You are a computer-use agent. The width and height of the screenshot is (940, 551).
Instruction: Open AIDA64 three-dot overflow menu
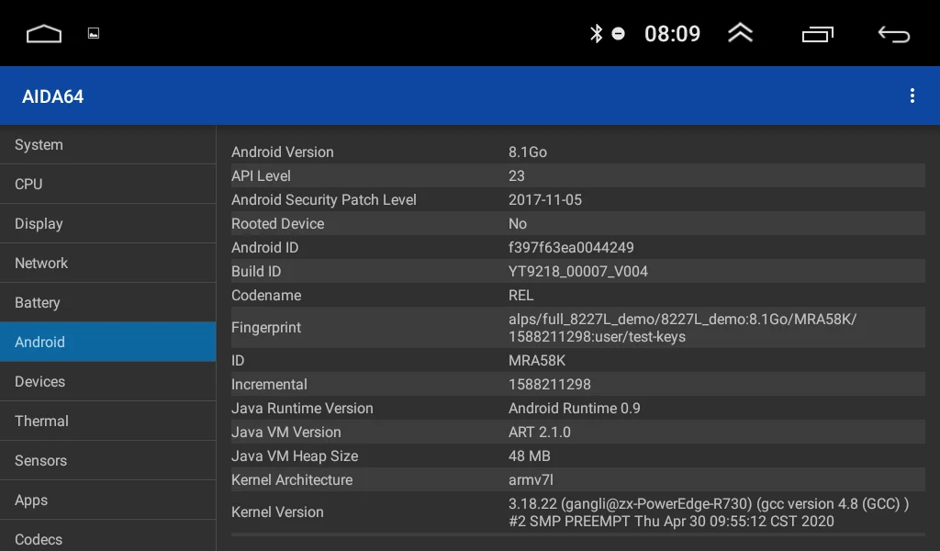pyautogui.click(x=912, y=96)
